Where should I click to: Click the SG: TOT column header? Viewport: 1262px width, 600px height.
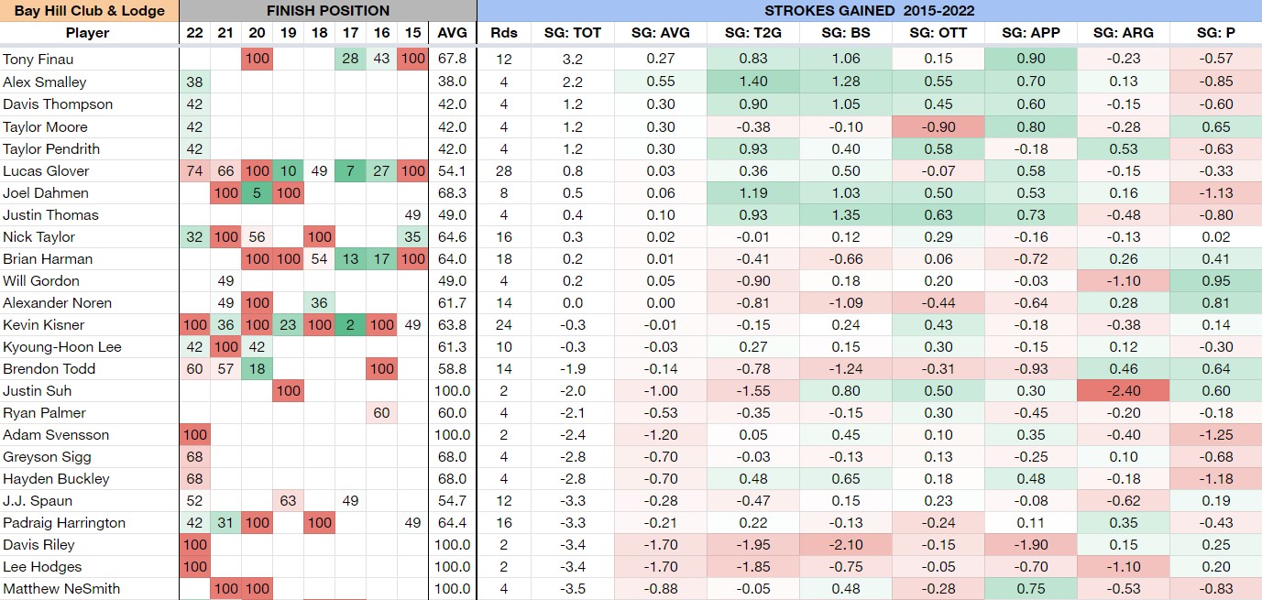(573, 33)
